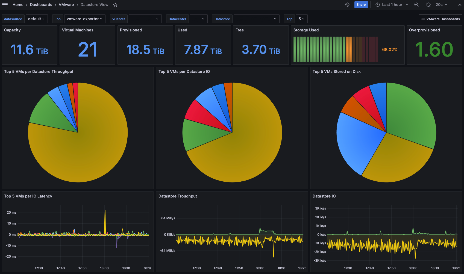Expand the vCenter selection dropdown
Screen dimensions: 464x274
coord(145,19)
